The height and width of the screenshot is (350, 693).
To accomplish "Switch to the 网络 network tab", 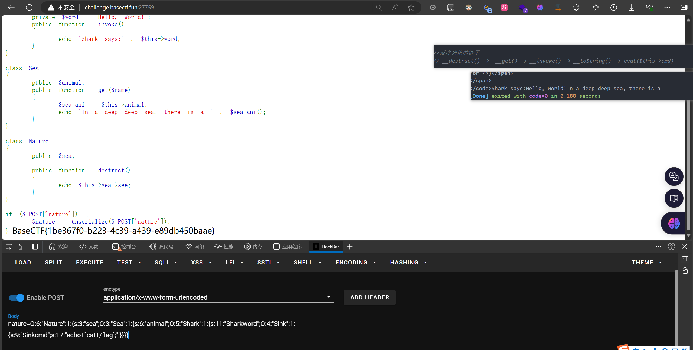I will (x=195, y=247).
